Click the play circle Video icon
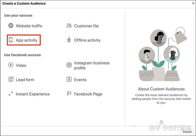196x136 pixels. pos(11,65)
